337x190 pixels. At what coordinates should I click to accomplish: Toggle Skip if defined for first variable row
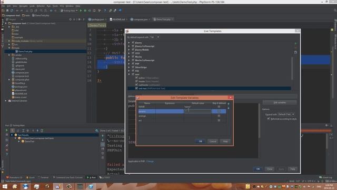coord(219,107)
